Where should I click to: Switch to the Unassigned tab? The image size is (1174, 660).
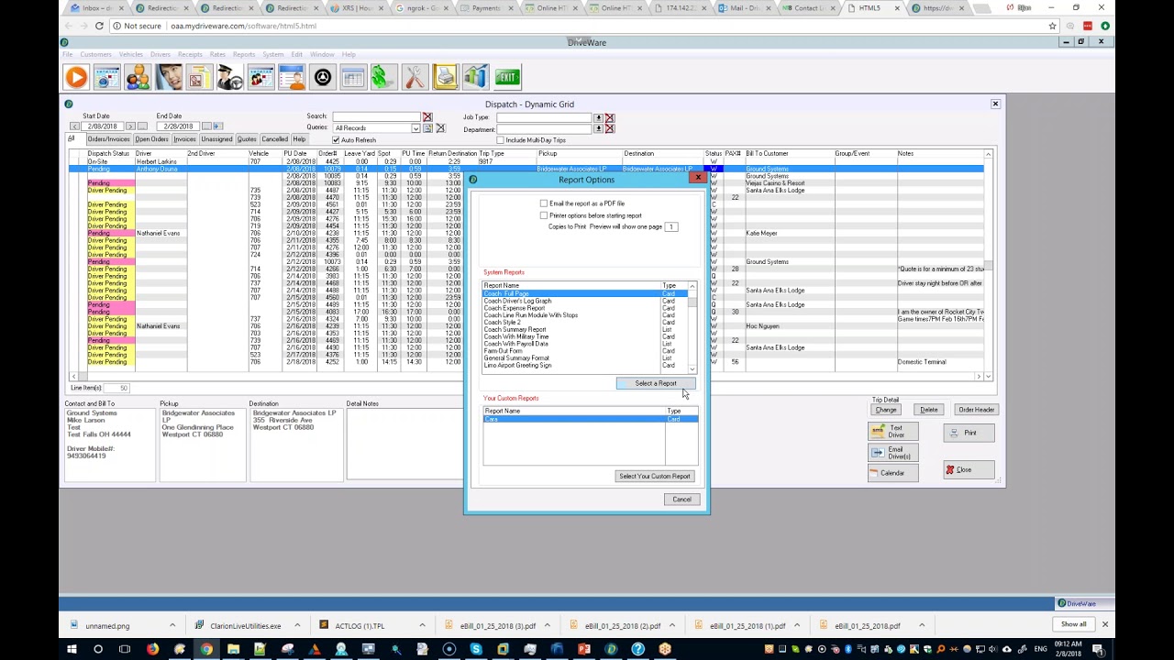[x=216, y=139]
